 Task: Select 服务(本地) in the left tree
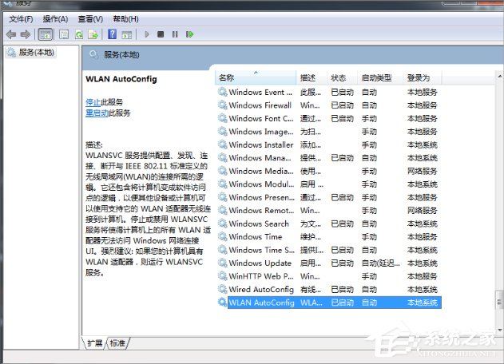(36, 53)
